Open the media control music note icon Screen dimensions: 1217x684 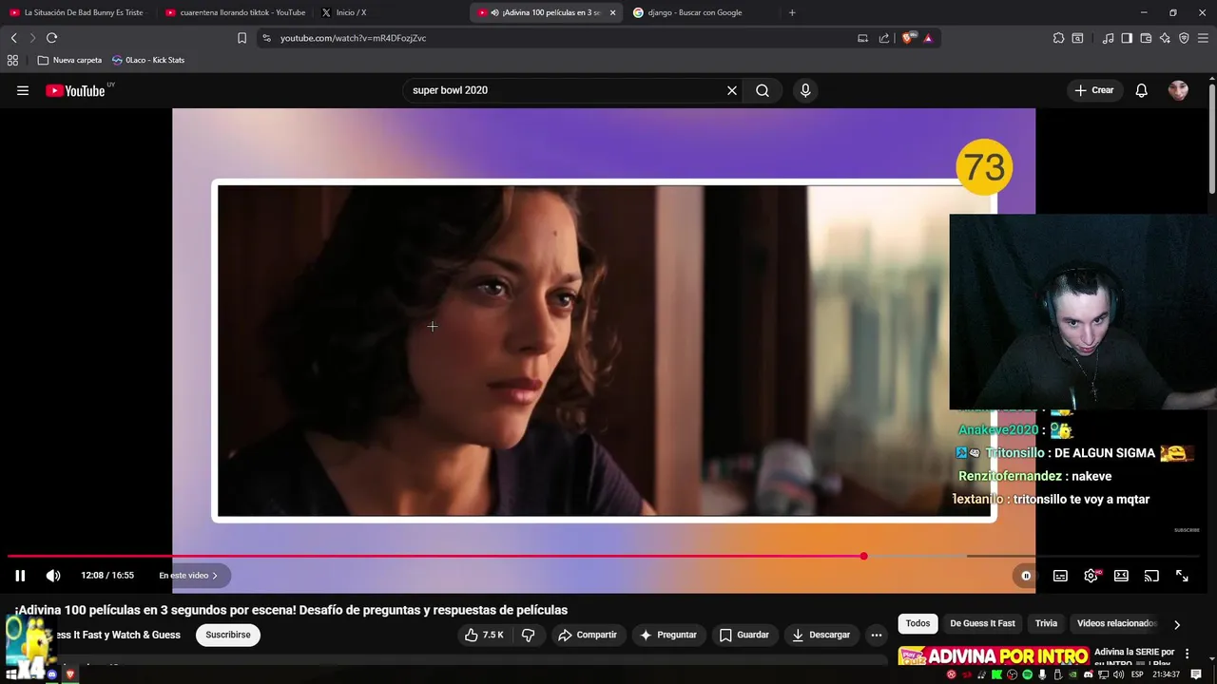(x=1108, y=38)
